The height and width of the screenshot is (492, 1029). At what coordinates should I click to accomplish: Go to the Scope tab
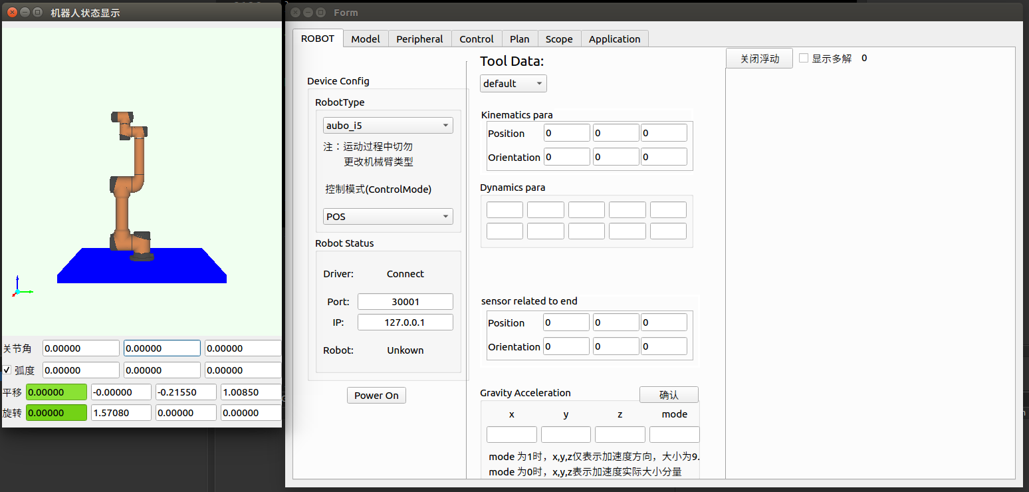(x=559, y=39)
